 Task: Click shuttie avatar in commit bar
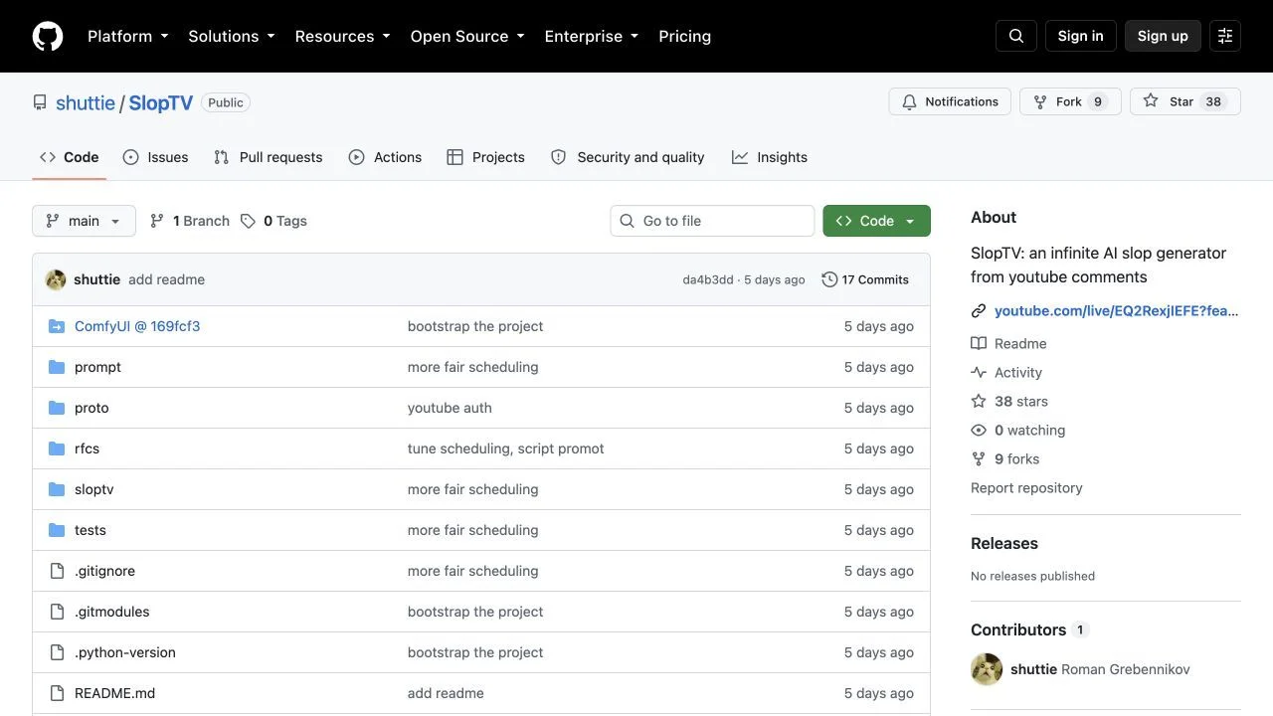(x=56, y=279)
